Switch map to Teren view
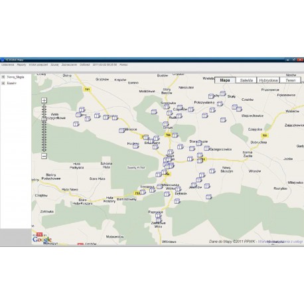The height and width of the screenshot is (304, 304). click(x=290, y=80)
